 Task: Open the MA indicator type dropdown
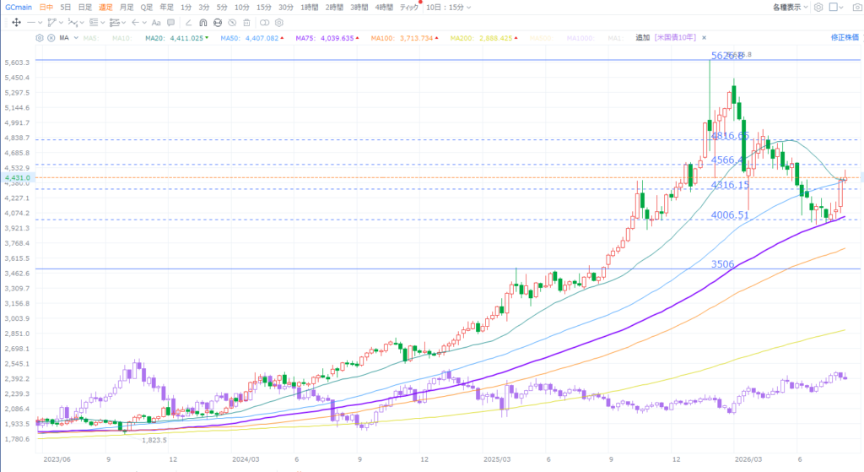[76, 38]
